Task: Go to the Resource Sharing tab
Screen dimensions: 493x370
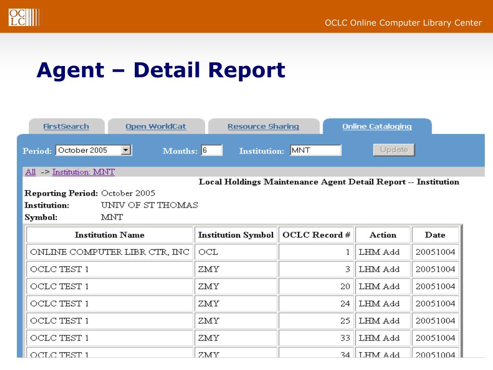Action: [x=263, y=127]
